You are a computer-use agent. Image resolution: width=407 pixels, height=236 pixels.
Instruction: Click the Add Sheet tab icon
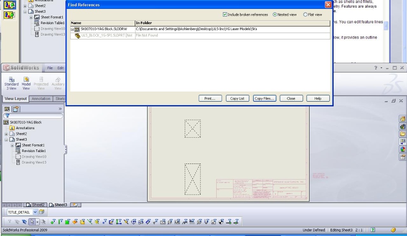coord(75,205)
